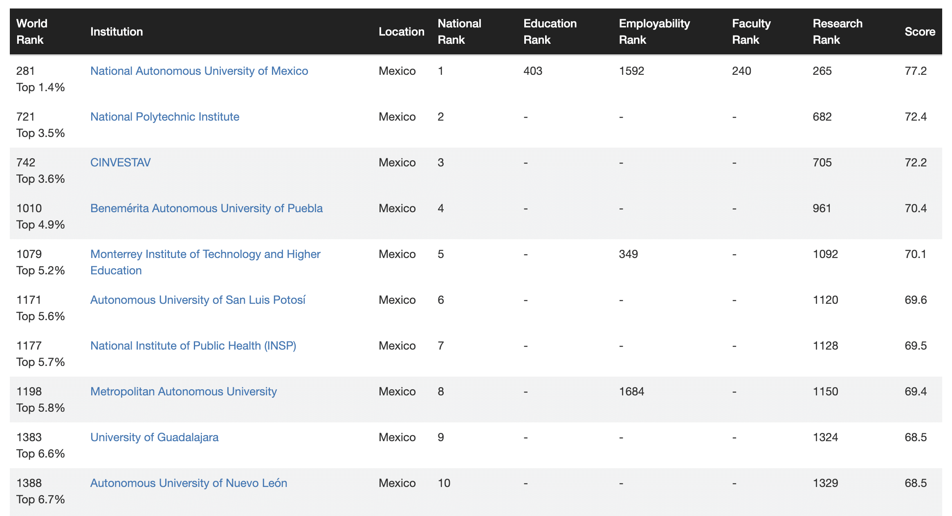Select score value 69.5
952x516 pixels.
click(916, 345)
